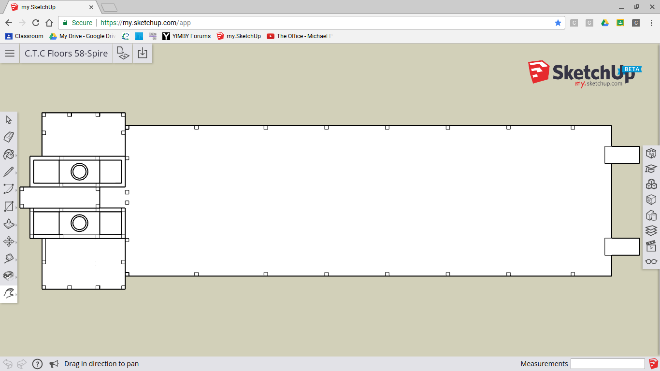Activate the Push/Pull tool
The width and height of the screenshot is (660, 371).
pyautogui.click(x=9, y=224)
